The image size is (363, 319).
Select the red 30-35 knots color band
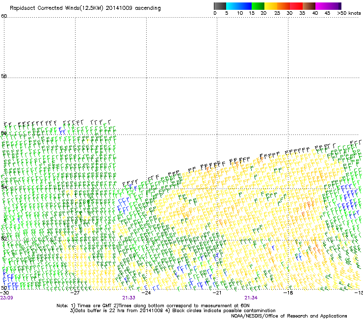296,6
